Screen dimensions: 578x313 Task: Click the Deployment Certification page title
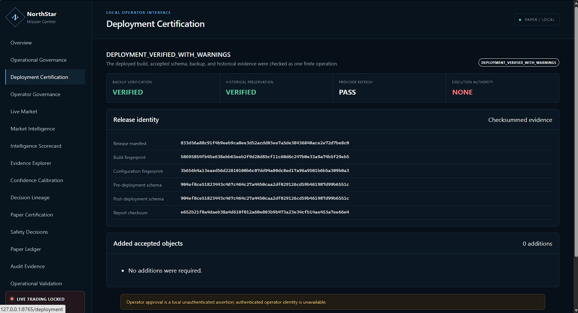click(x=155, y=24)
